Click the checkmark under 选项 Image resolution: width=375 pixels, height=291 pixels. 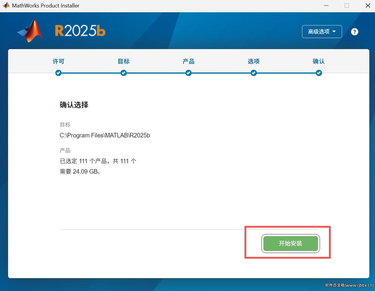pyautogui.click(x=254, y=73)
